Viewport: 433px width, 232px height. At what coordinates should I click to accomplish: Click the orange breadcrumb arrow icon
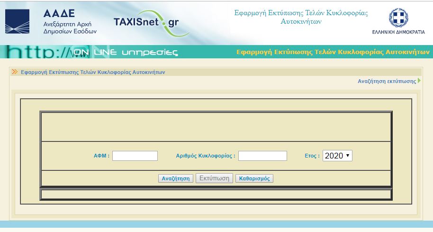pyautogui.click(x=15, y=72)
